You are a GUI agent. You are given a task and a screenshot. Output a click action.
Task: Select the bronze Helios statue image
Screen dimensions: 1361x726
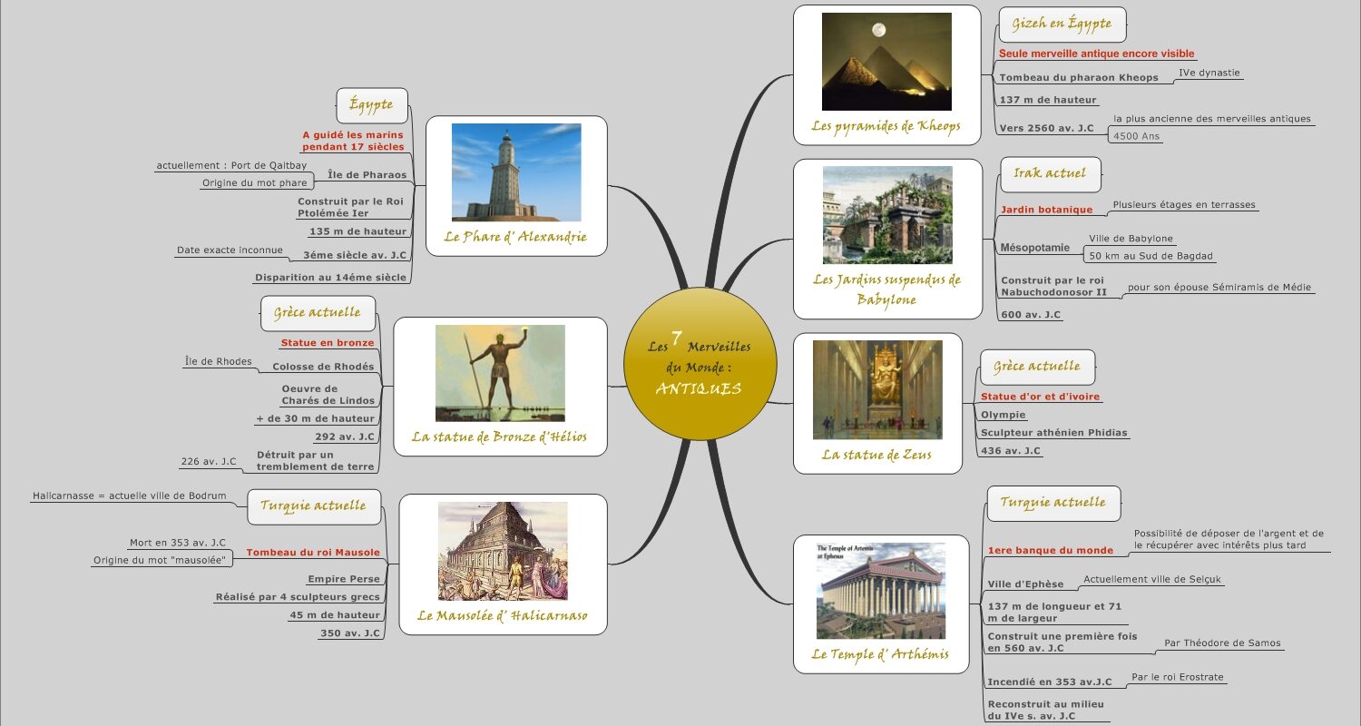click(500, 373)
